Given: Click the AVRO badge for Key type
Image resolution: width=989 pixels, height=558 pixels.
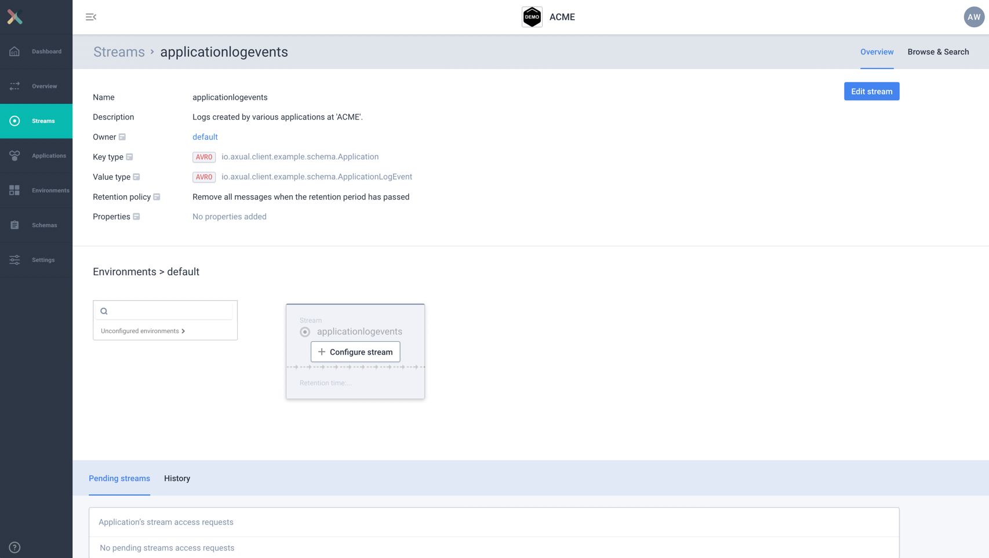Looking at the screenshot, I should point(204,157).
